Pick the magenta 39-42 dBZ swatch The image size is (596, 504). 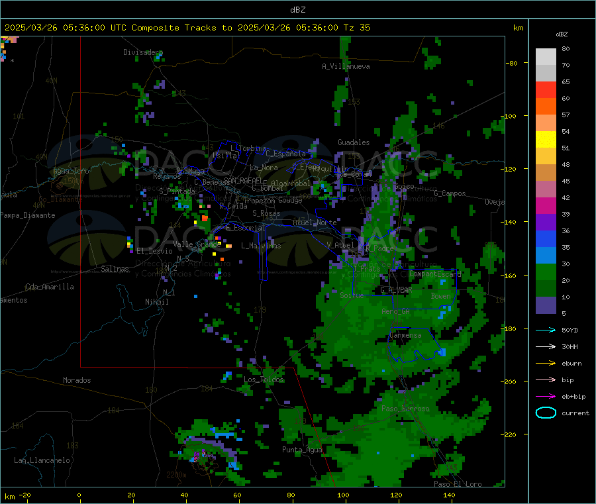click(546, 205)
